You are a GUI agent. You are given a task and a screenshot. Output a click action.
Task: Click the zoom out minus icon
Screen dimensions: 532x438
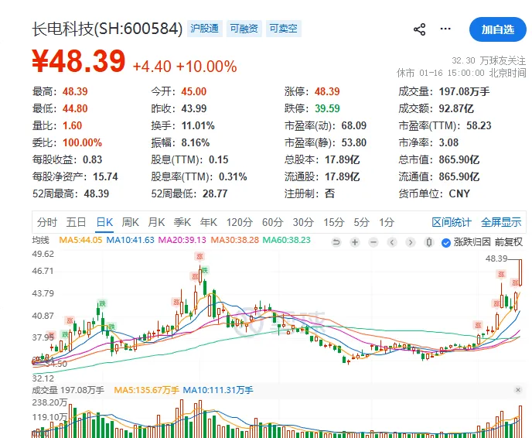(373, 242)
